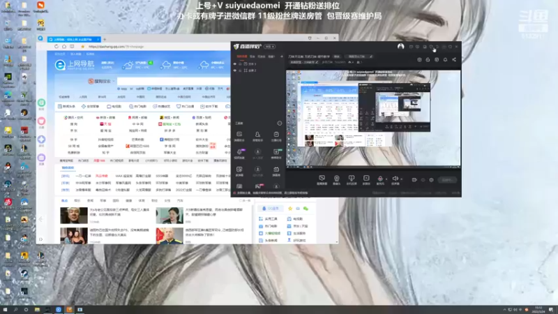Open the 新浪·微博 link

click(105, 117)
